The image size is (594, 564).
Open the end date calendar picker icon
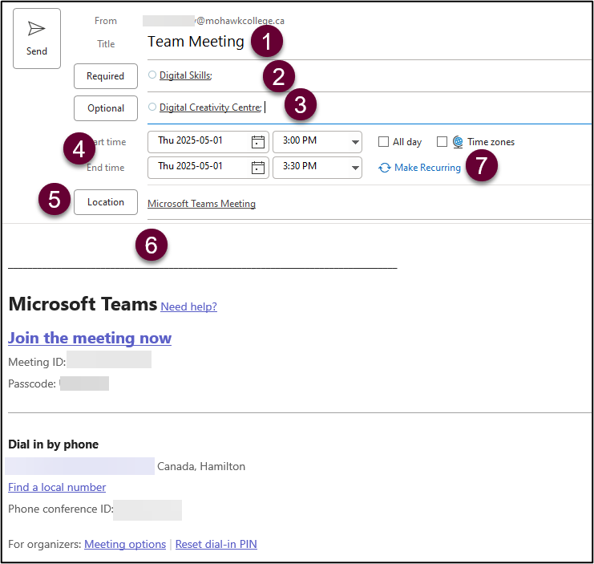click(258, 168)
